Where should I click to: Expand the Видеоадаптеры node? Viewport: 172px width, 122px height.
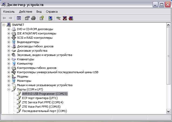point(9,42)
